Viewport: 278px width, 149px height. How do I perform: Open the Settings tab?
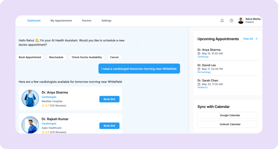click(106, 21)
